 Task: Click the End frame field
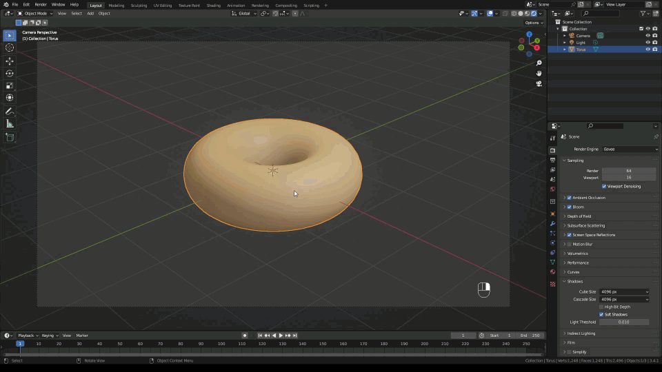point(531,335)
